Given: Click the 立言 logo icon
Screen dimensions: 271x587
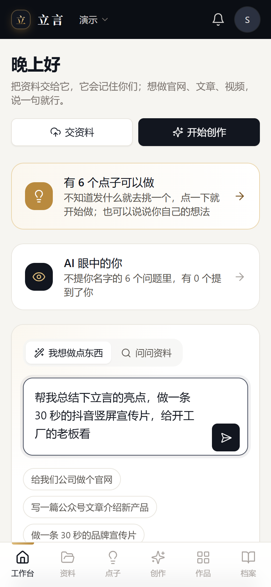Looking at the screenshot, I should point(21,19).
